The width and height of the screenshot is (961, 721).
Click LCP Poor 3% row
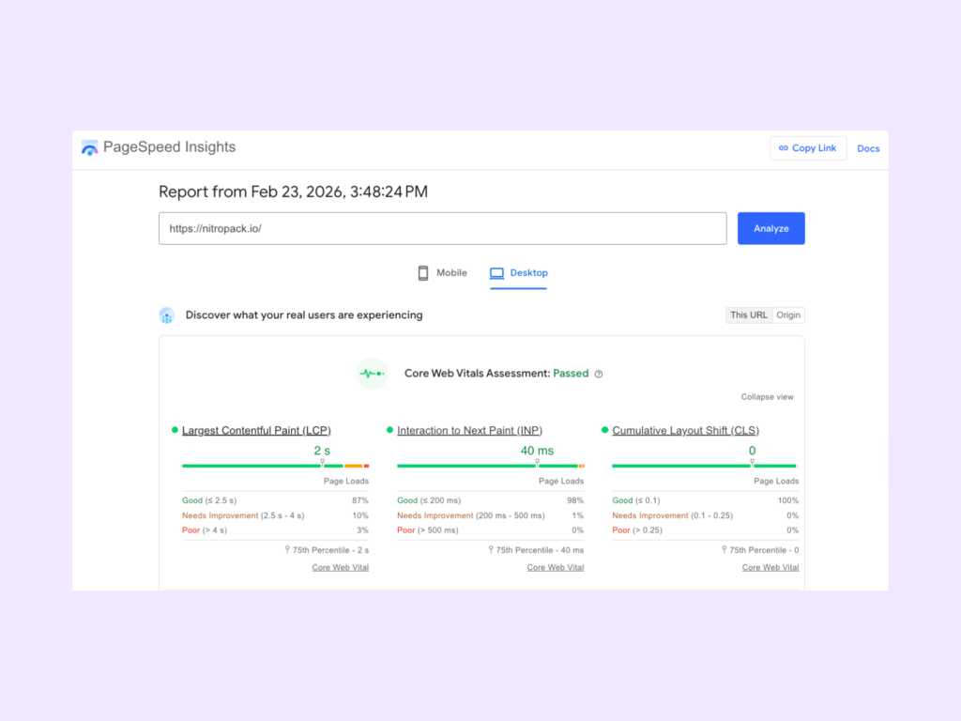click(275, 530)
